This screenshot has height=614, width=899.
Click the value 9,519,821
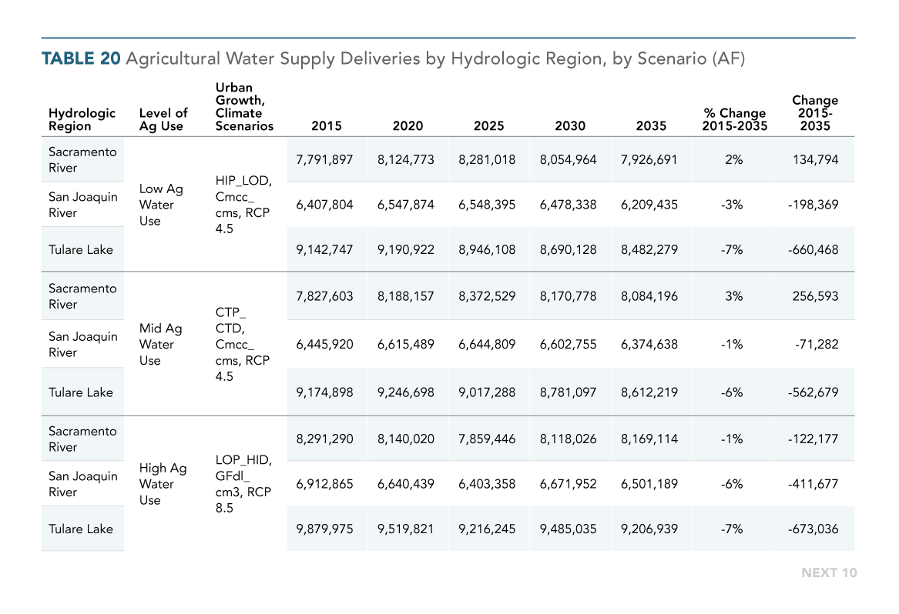pyautogui.click(x=406, y=529)
